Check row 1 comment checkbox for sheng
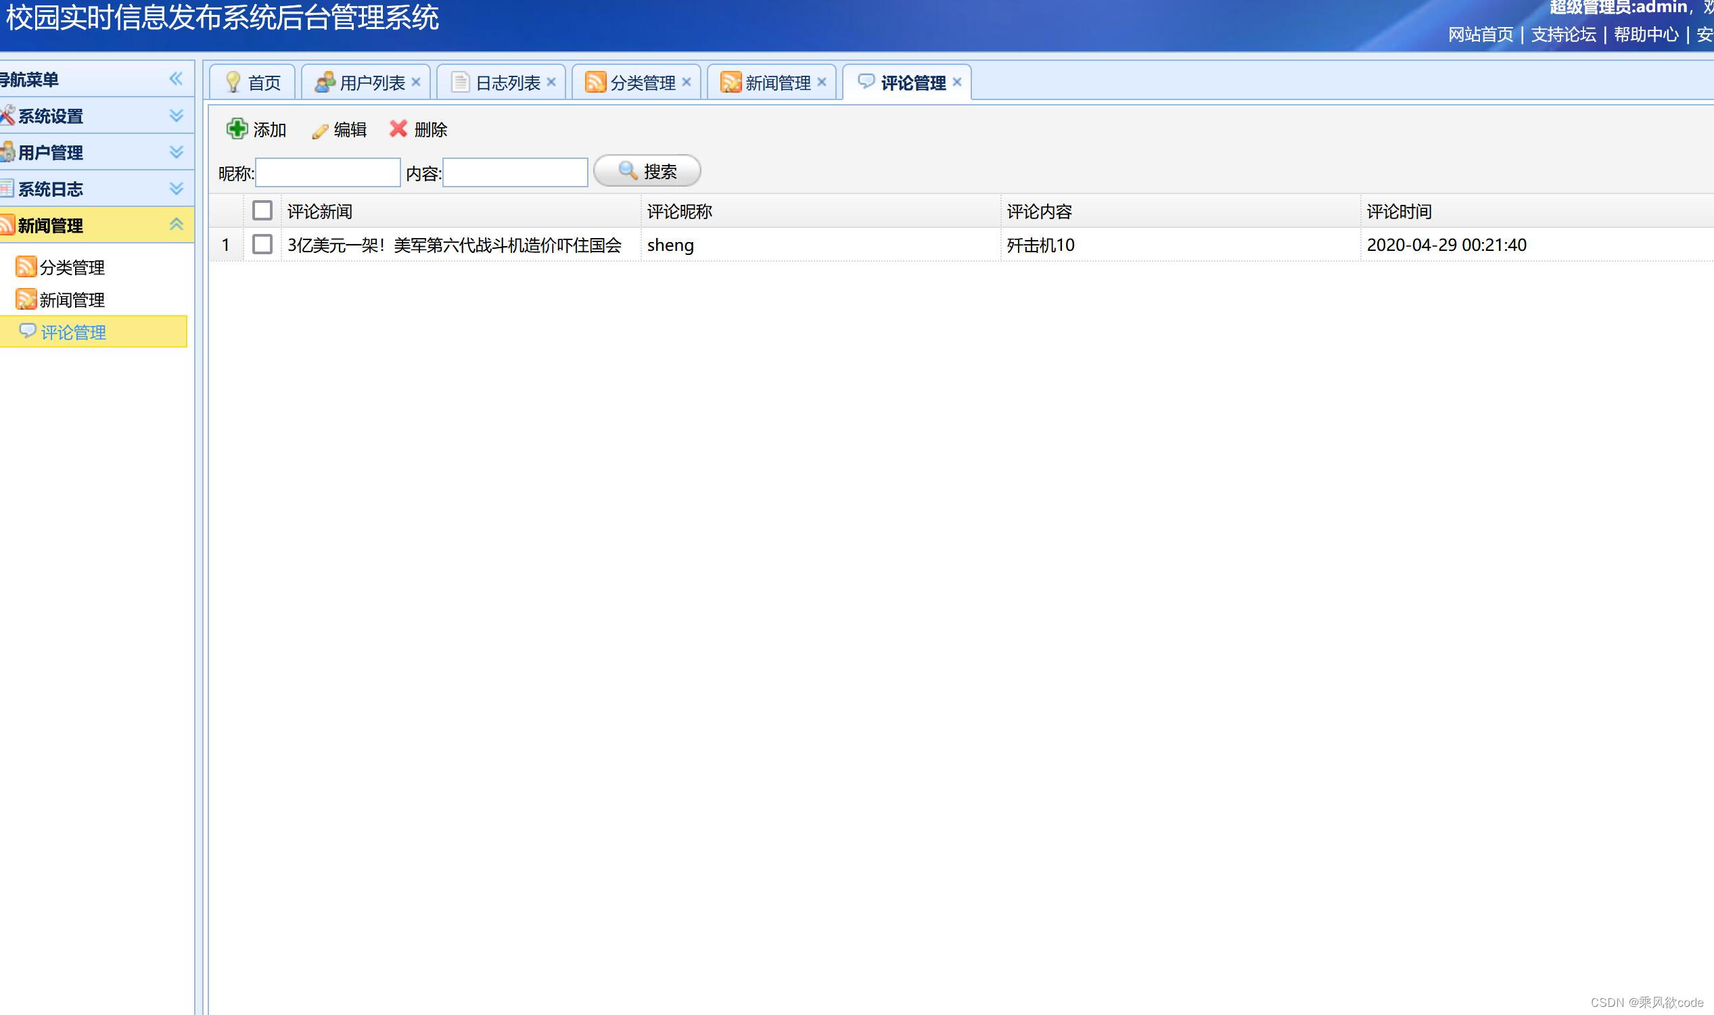Image resolution: width=1714 pixels, height=1015 pixels. pos(262,244)
